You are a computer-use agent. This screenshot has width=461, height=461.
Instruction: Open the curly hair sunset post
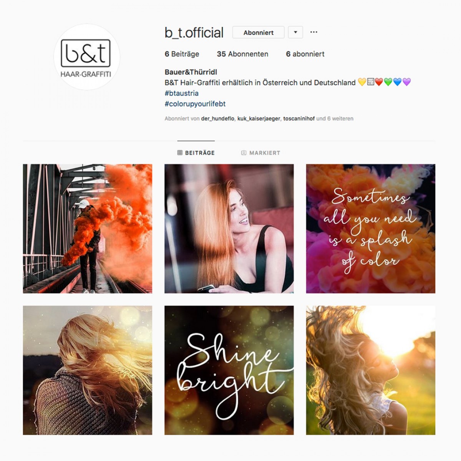(x=371, y=370)
